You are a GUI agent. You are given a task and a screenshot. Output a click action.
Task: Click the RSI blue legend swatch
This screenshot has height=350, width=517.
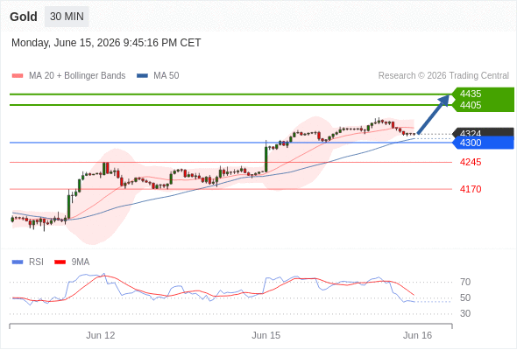click(x=18, y=262)
